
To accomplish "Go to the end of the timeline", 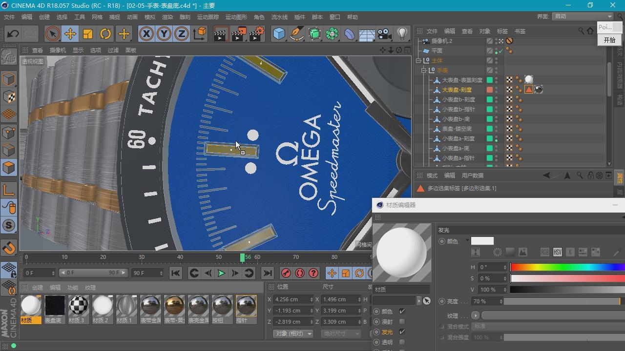I will 267,273.
